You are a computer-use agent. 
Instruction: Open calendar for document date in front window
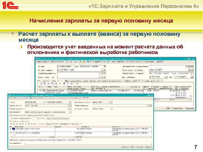click(x=70, y=102)
